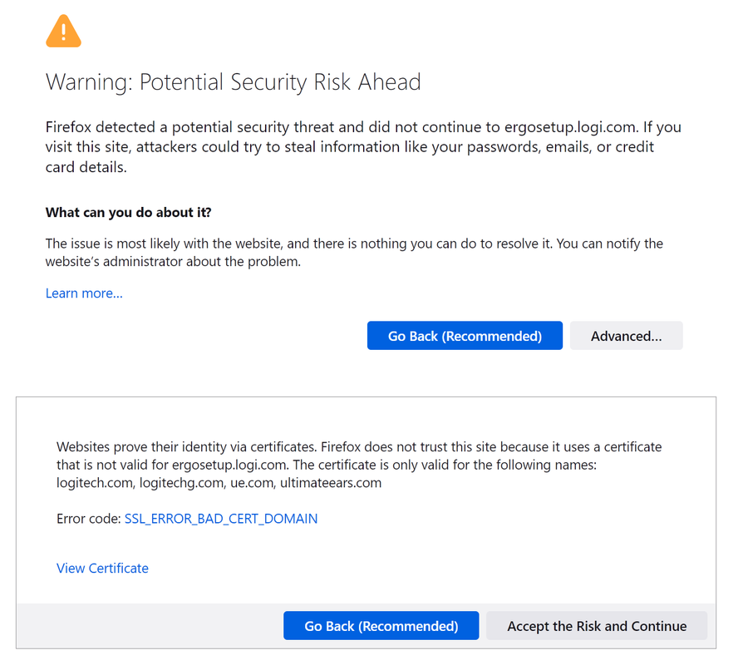Click the 'Firefox detected a potential security threat' paragraph
743x665 pixels.
point(249,128)
